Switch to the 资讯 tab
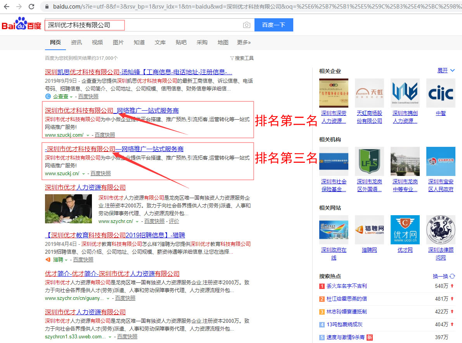This screenshot has height=343, width=462. tap(76, 42)
